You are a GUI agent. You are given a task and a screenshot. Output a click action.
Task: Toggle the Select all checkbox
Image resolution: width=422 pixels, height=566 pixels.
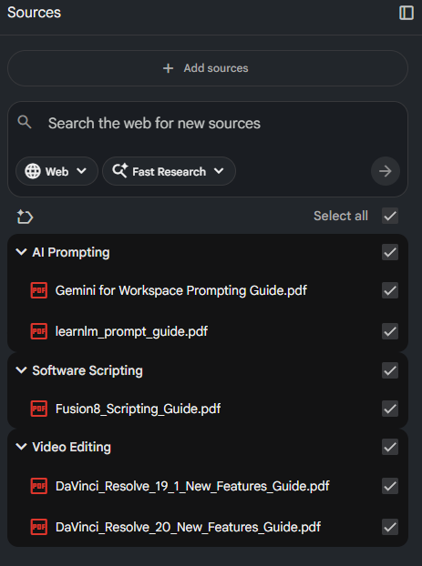coord(390,216)
